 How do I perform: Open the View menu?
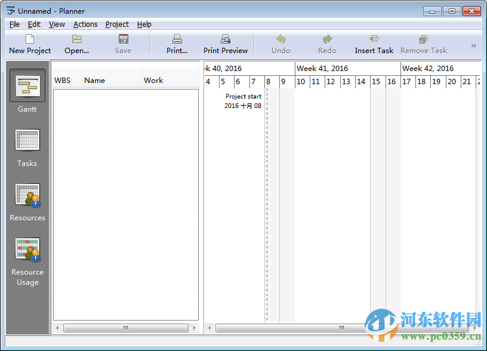point(57,24)
